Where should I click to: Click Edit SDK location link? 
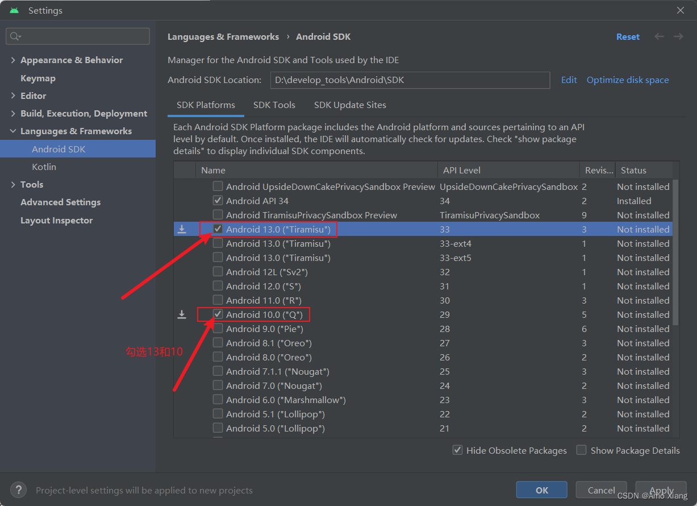[x=569, y=80]
